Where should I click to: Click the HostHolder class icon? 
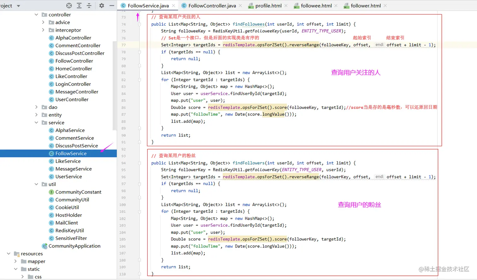(x=51, y=215)
